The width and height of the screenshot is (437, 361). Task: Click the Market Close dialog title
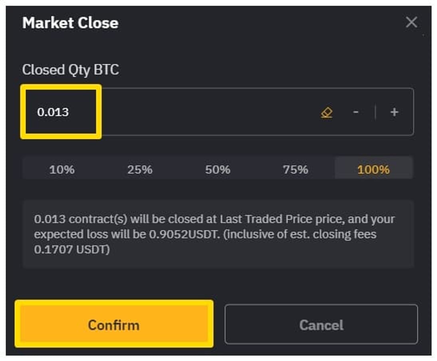[71, 23]
